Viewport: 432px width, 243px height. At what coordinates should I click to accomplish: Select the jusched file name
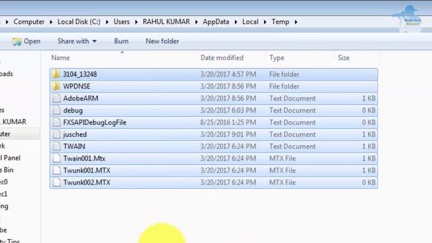pos(75,134)
